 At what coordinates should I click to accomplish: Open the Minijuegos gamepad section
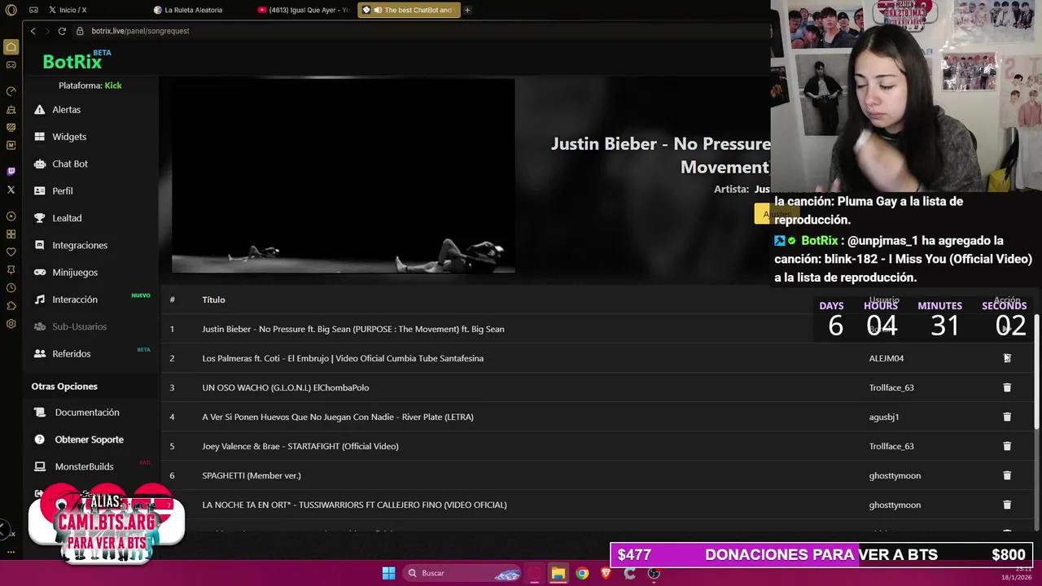coord(65,272)
